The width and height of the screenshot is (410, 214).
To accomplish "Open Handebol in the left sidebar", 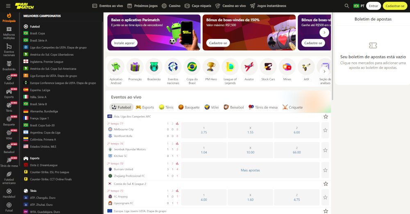I will [x=9, y=194].
